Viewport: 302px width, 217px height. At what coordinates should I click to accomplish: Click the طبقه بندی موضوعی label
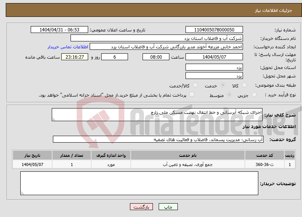276,85
